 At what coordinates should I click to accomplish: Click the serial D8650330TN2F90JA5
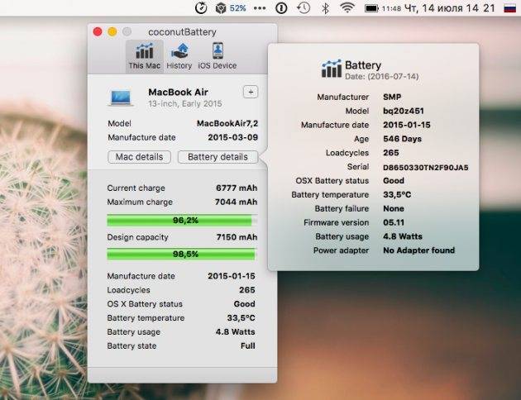[x=426, y=168]
